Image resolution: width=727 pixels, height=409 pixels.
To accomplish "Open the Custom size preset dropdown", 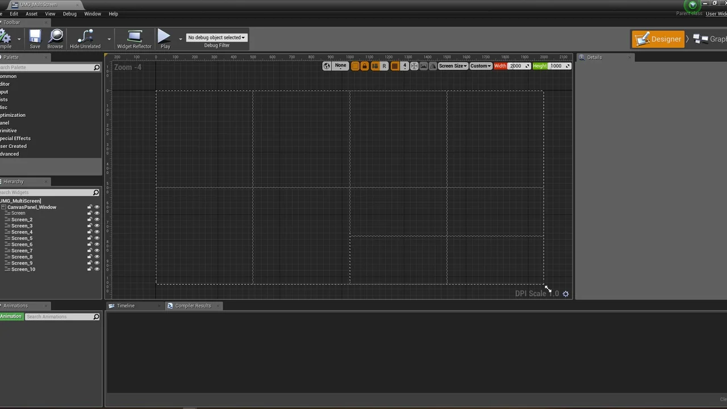I will click(x=480, y=65).
